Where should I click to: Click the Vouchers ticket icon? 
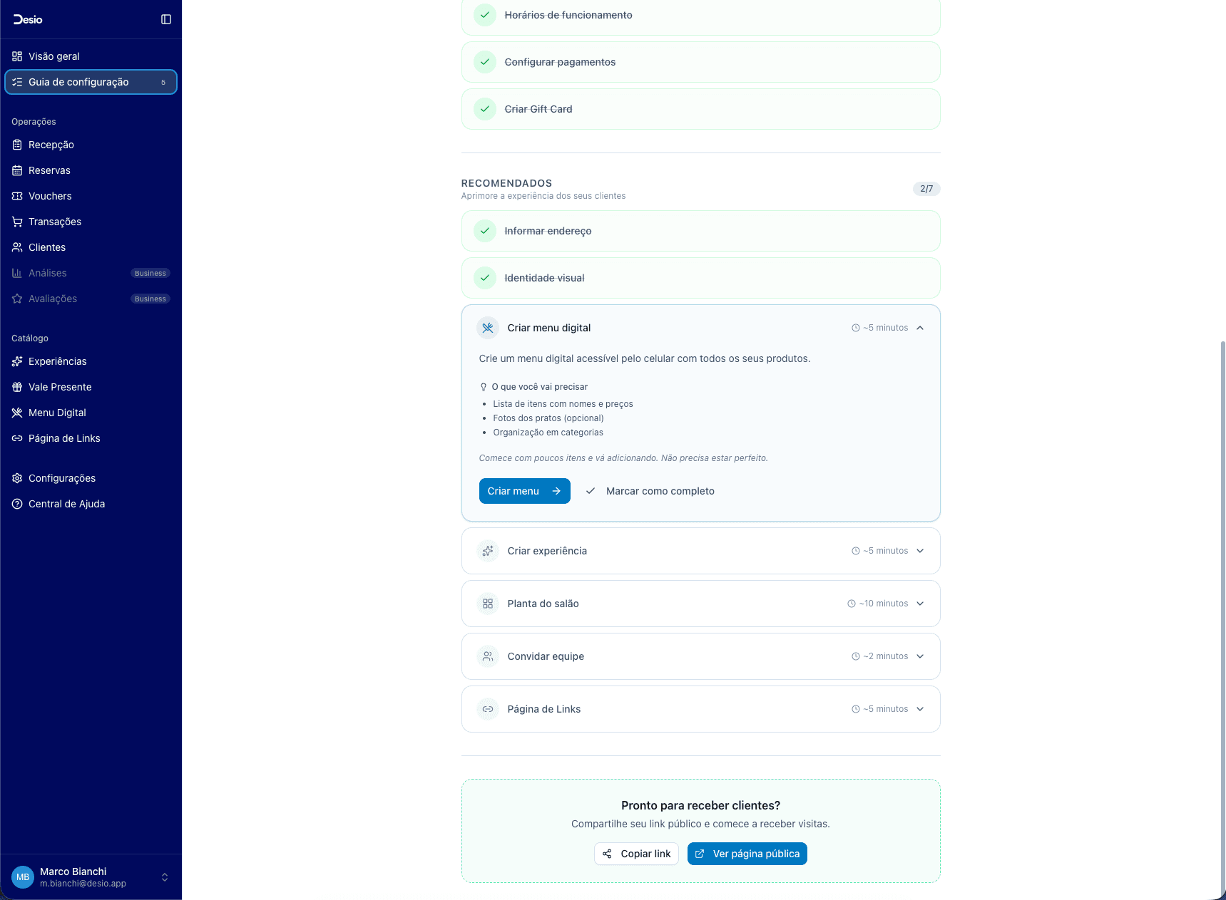(x=17, y=196)
